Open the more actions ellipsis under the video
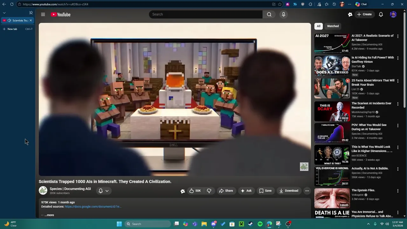 307,191
